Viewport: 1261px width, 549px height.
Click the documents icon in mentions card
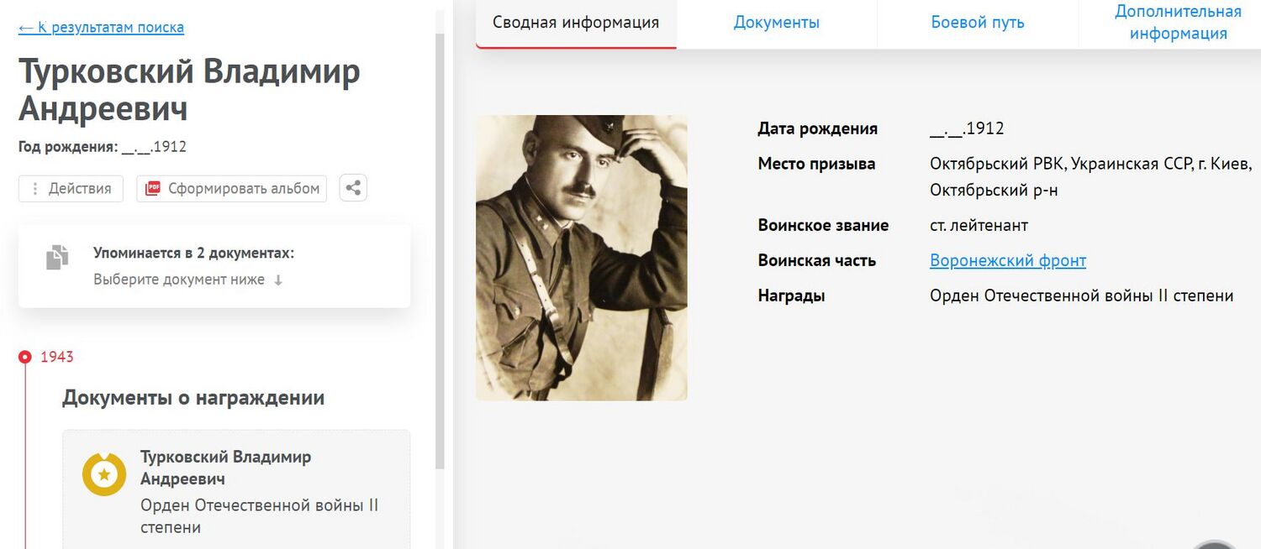point(57,257)
